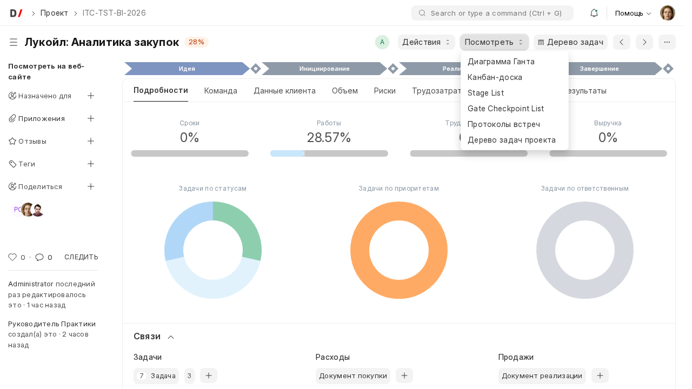This screenshot has width=692, height=389.
Task: Open the Документ покупки link
Action: [353, 376]
